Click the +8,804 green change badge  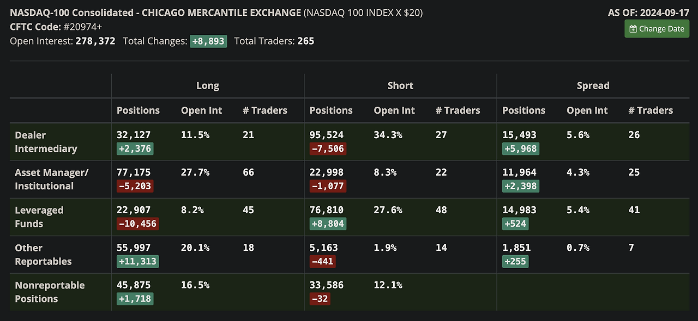(328, 224)
